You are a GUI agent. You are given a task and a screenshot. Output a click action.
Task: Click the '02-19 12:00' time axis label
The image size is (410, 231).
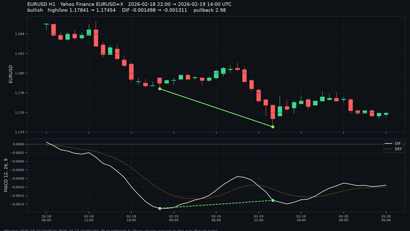tap(259, 218)
